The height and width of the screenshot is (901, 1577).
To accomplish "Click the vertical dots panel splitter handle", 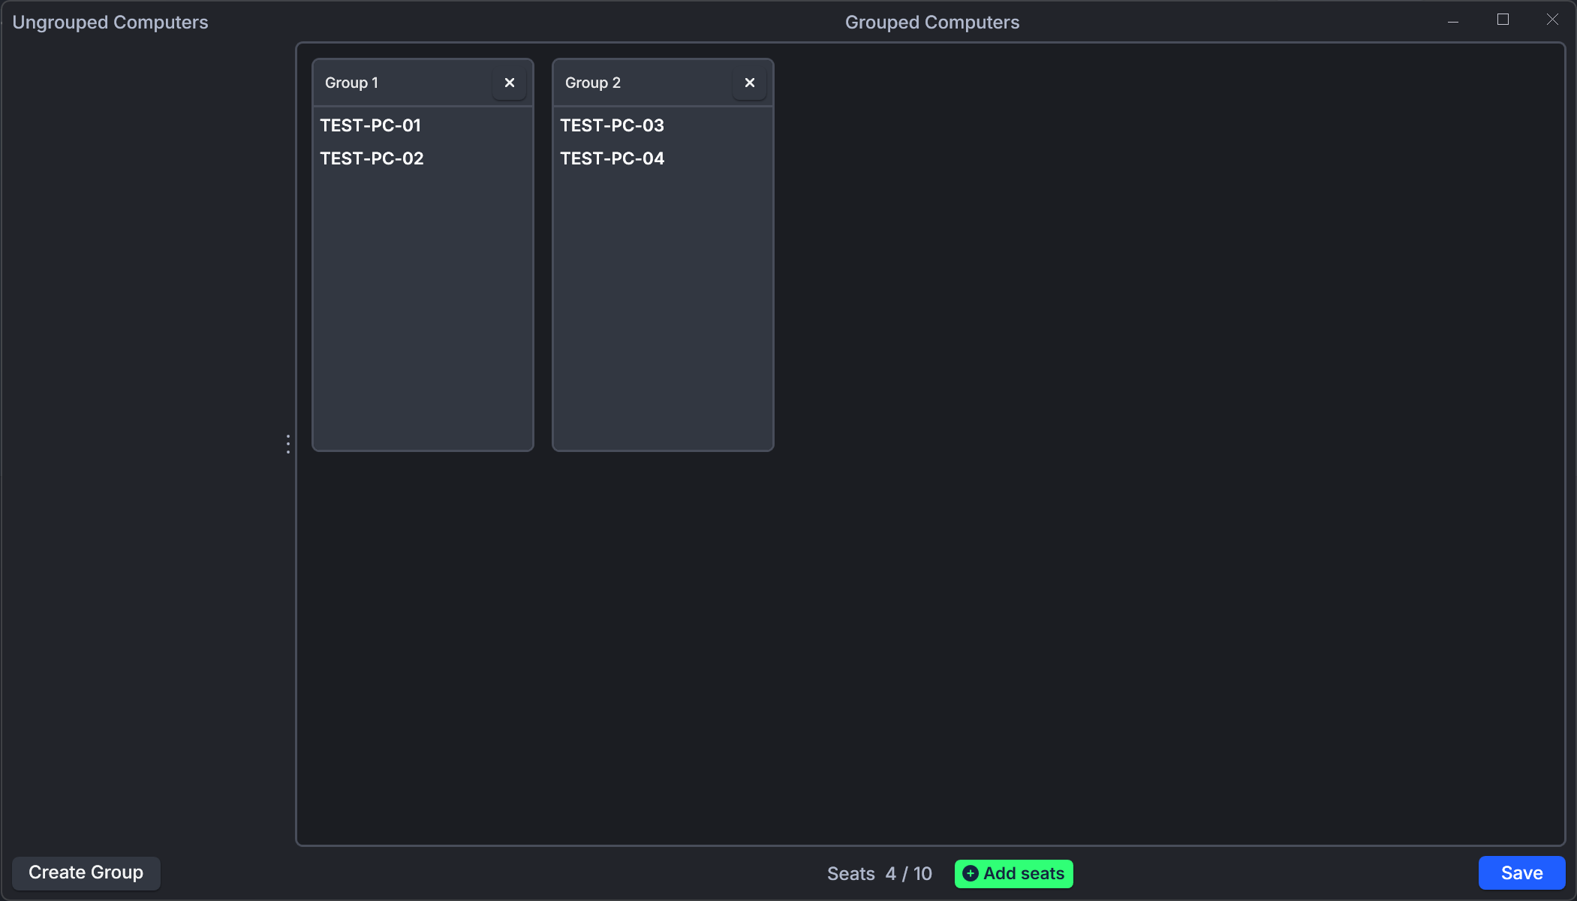I will click(x=288, y=444).
